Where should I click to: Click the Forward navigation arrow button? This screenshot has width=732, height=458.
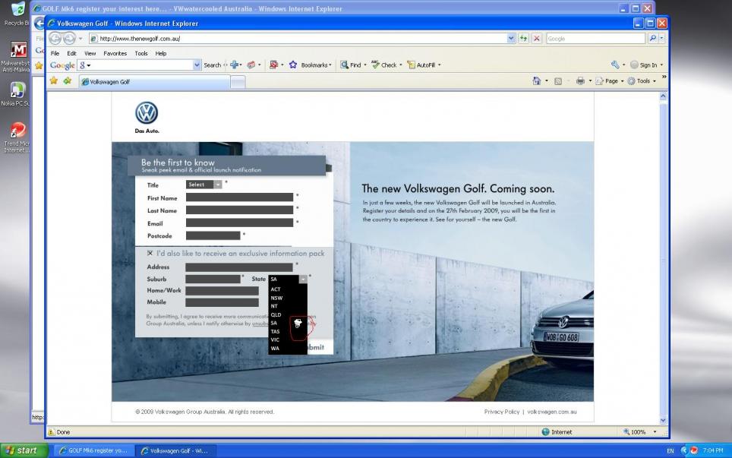click(69, 38)
